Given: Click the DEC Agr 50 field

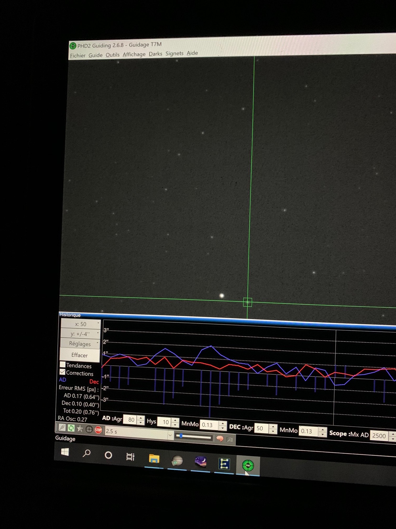Looking at the screenshot, I should (x=262, y=428).
